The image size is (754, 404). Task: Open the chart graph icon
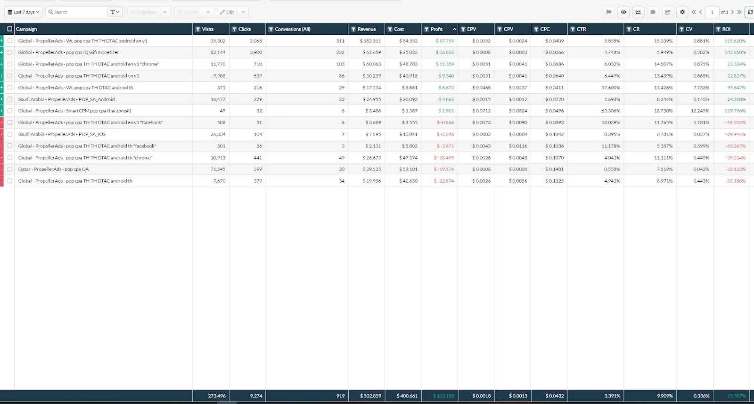(x=638, y=12)
